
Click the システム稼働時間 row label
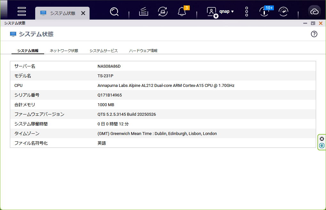tap(31, 124)
